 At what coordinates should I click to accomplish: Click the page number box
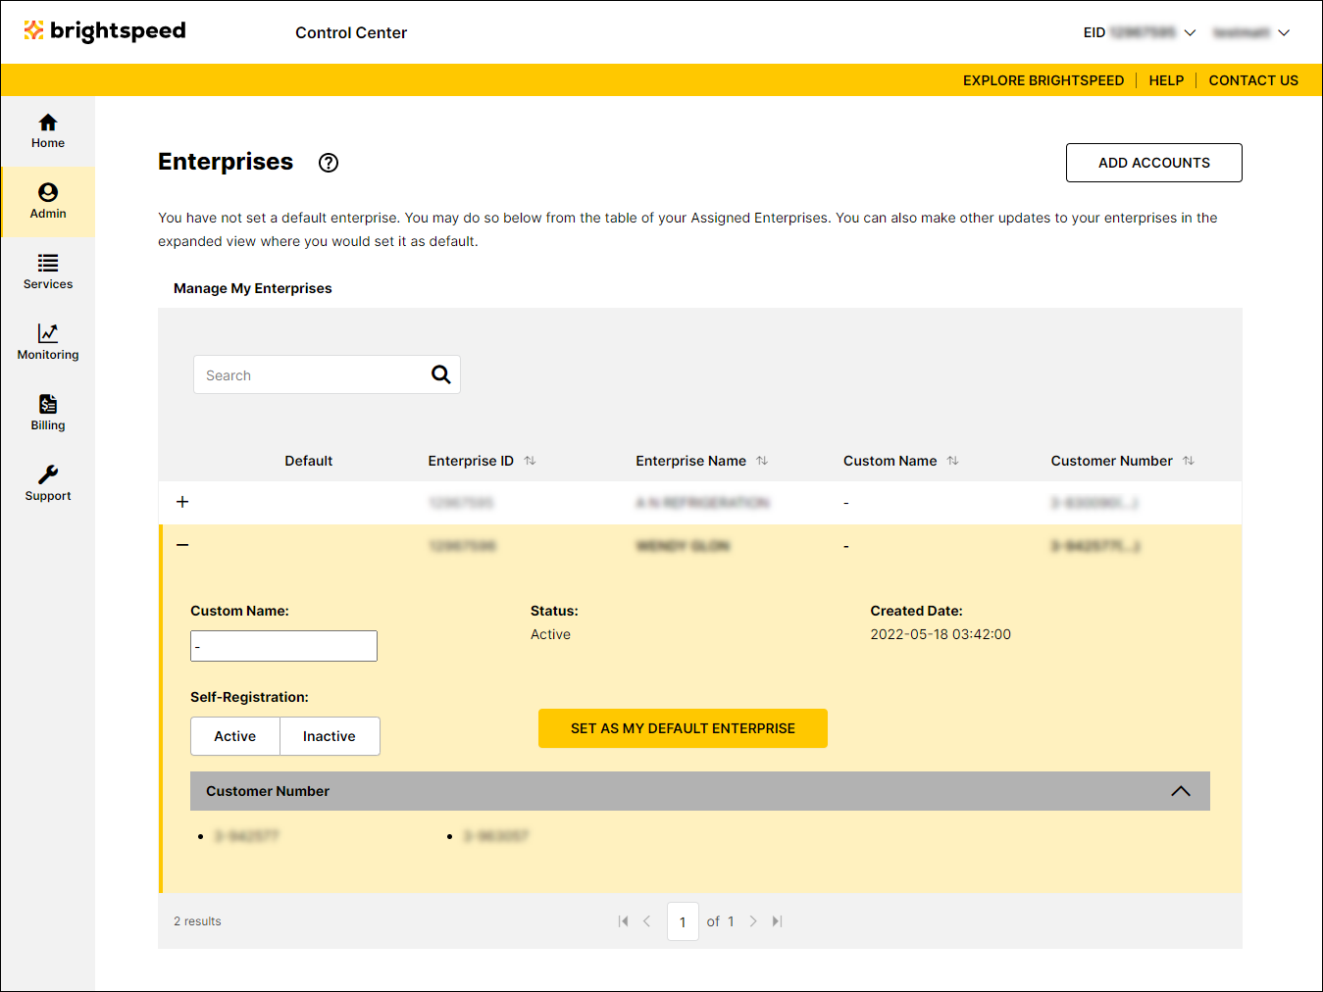(x=683, y=921)
